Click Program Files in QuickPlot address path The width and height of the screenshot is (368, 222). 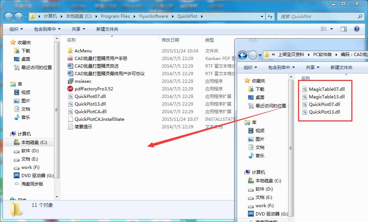[115, 16]
